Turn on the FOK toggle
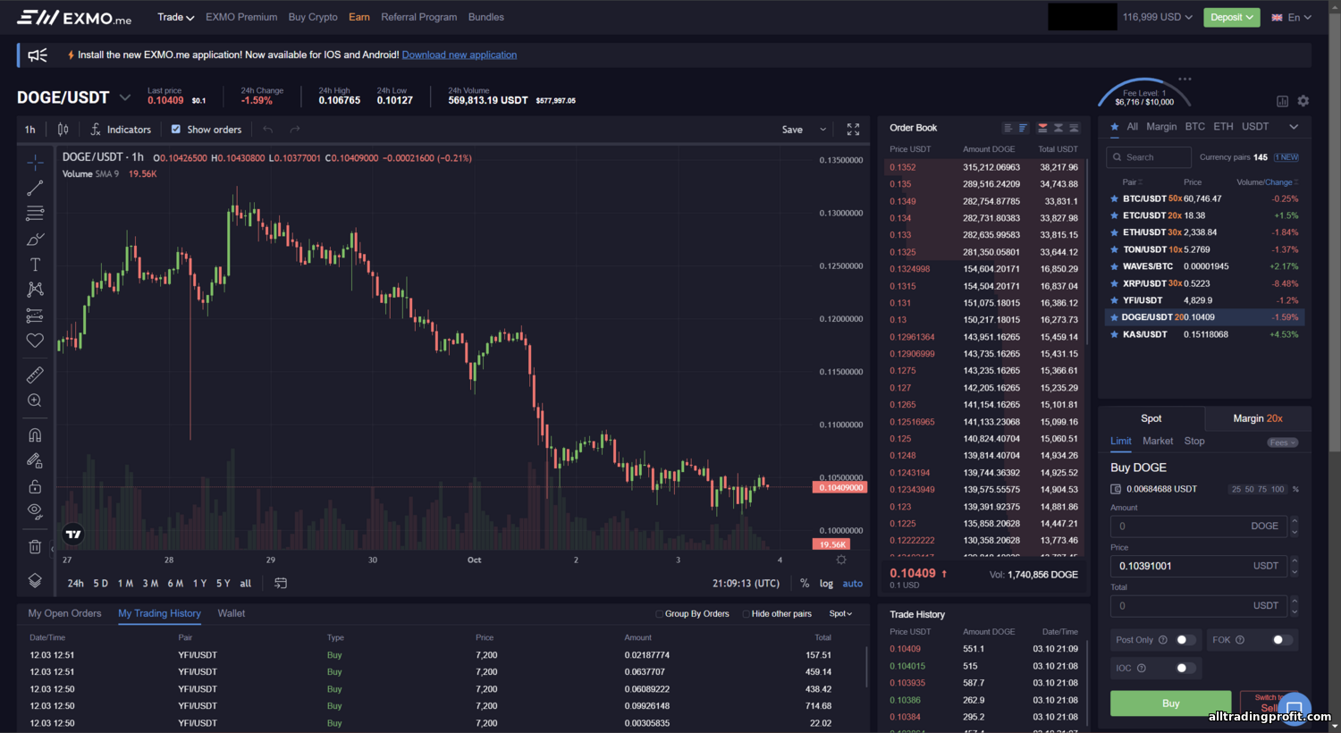 pos(1281,640)
